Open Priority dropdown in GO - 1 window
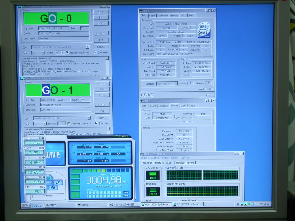Viewport: 295px width, 221px height. pyautogui.click(x=64, y=123)
